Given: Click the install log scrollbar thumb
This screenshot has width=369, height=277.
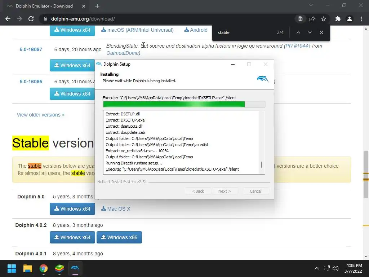Looking at the screenshot, I should [262, 164].
